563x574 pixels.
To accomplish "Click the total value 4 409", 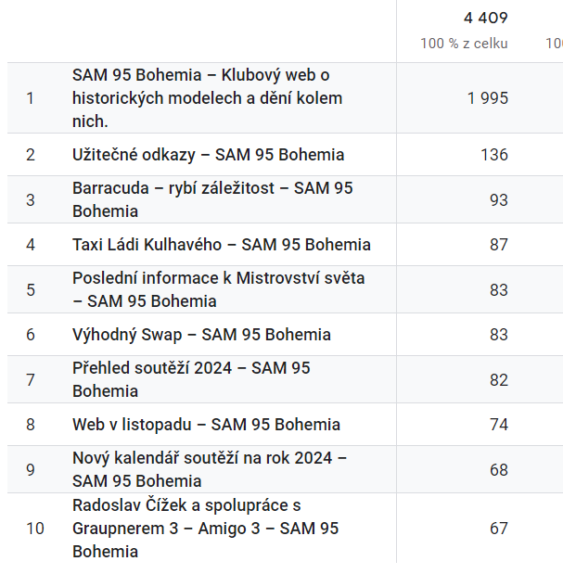I will pyautogui.click(x=486, y=18).
